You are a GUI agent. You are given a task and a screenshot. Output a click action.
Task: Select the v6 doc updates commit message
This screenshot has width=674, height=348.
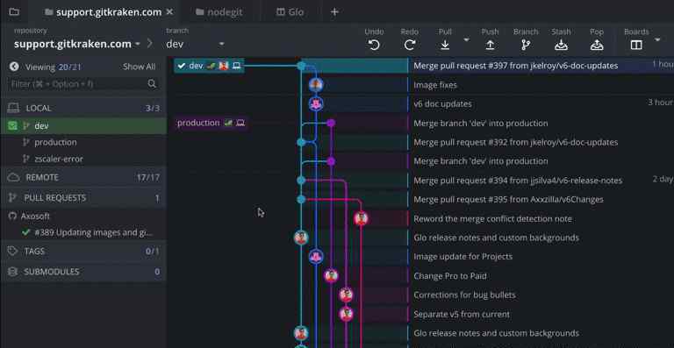click(x=442, y=103)
